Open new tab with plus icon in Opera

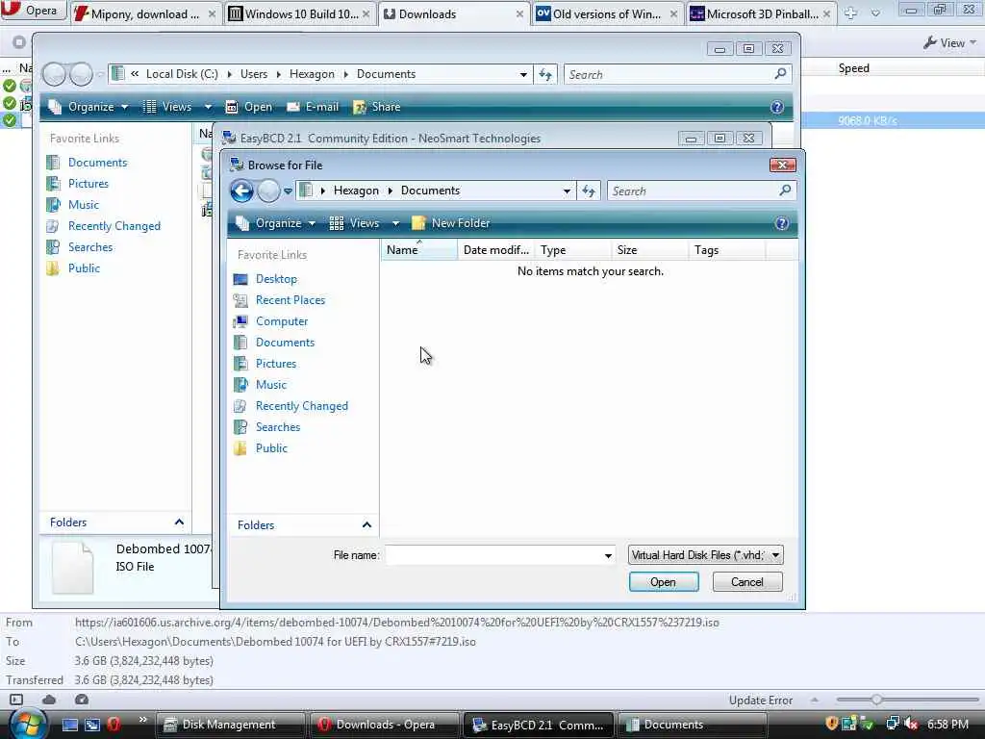[850, 13]
